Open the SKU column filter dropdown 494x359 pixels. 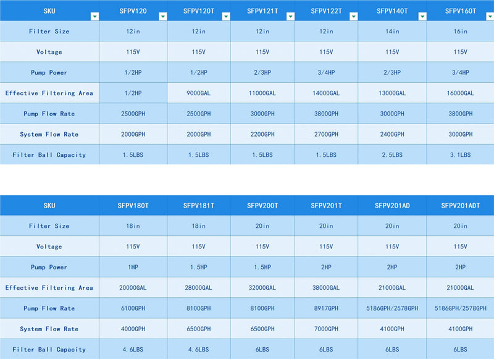(94, 17)
